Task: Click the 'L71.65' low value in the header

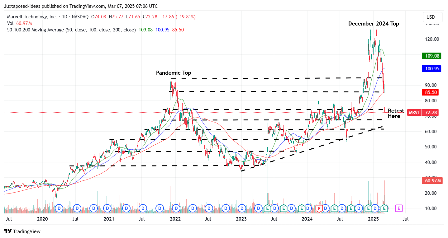Action: pos(134,17)
